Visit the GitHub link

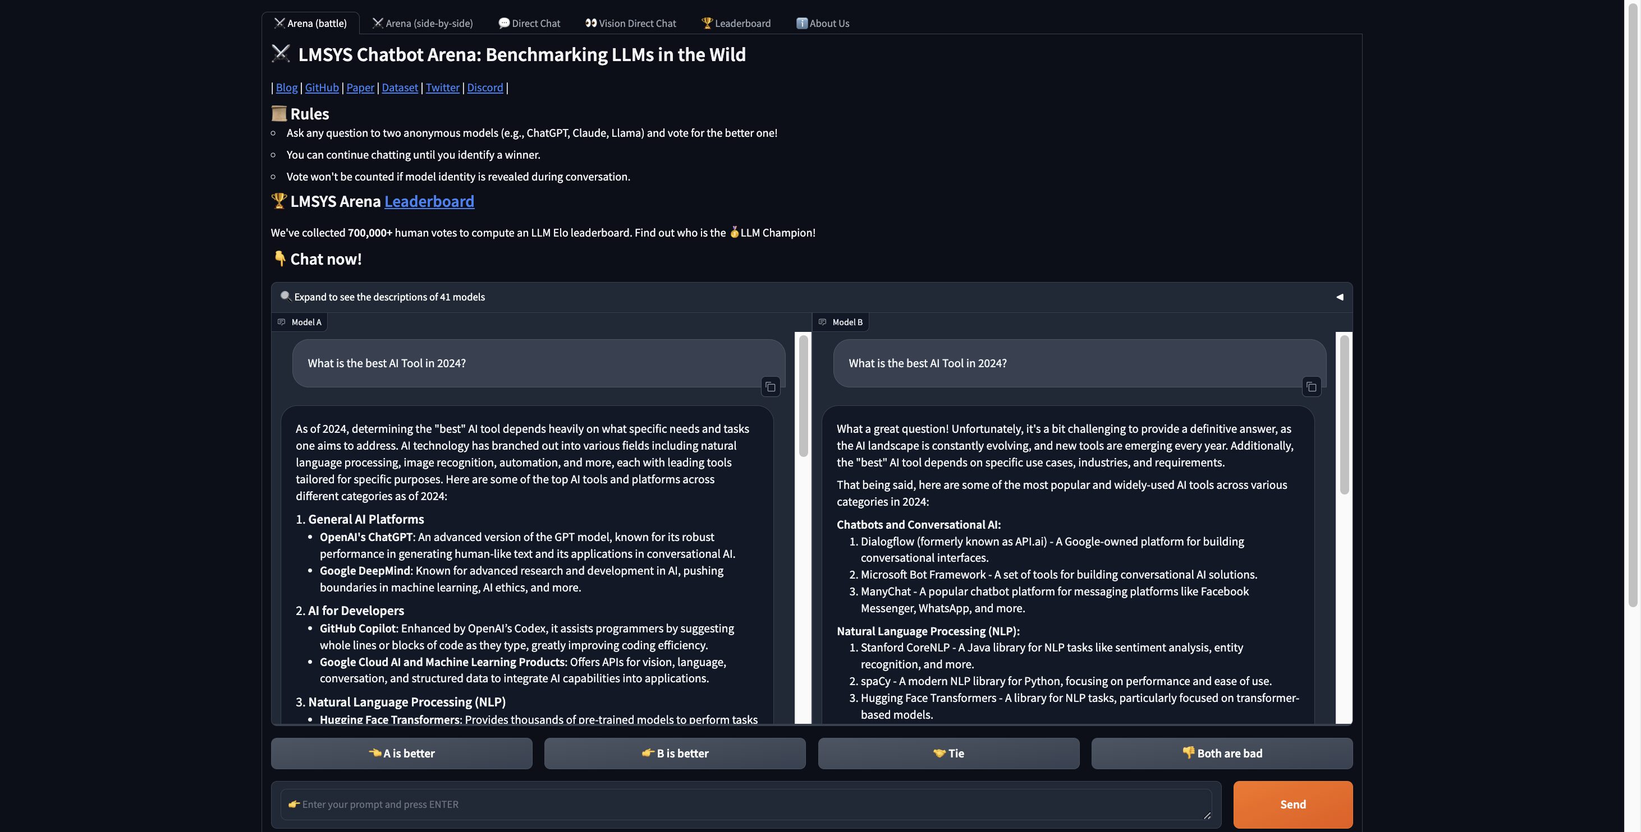[x=322, y=87]
